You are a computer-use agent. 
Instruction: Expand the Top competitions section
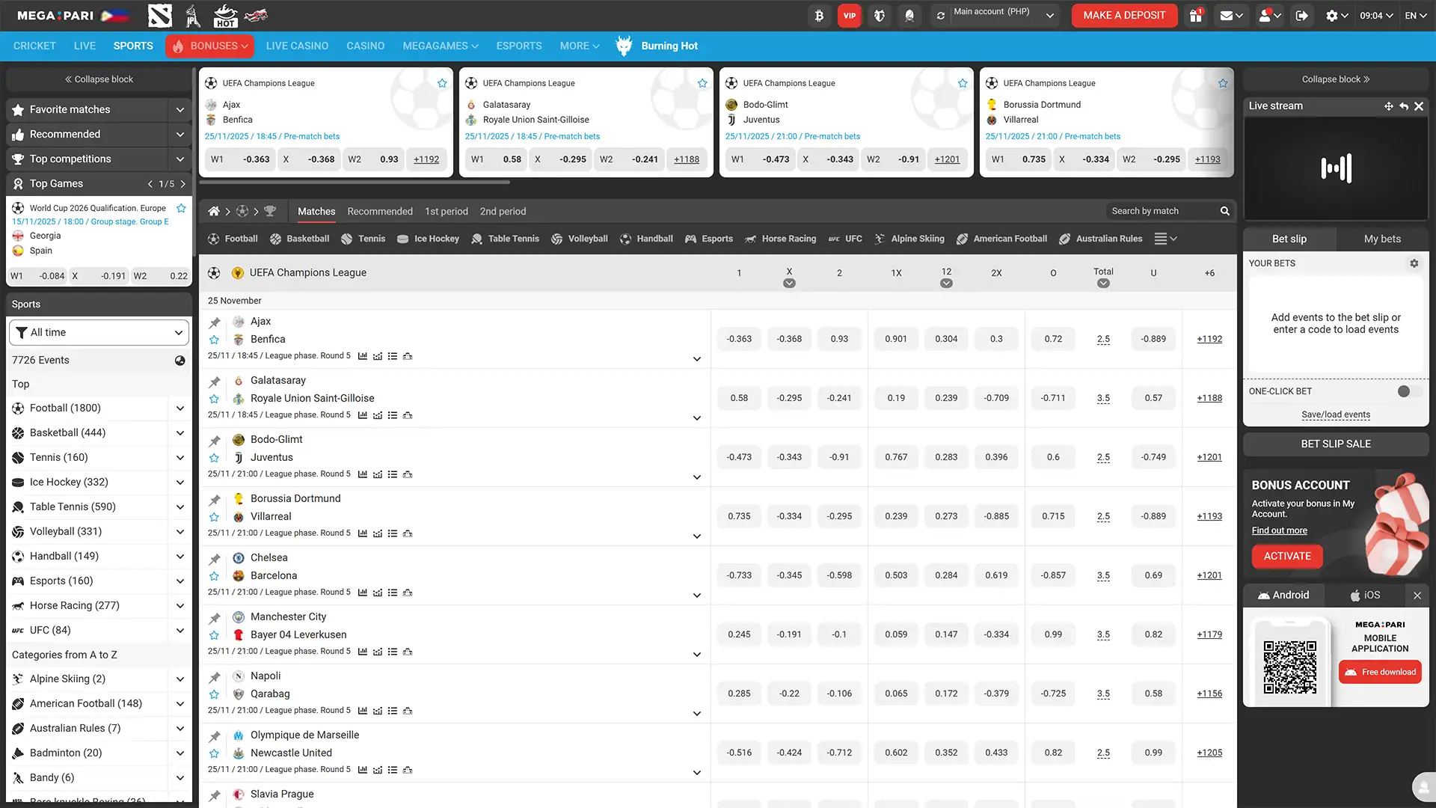[x=180, y=159]
